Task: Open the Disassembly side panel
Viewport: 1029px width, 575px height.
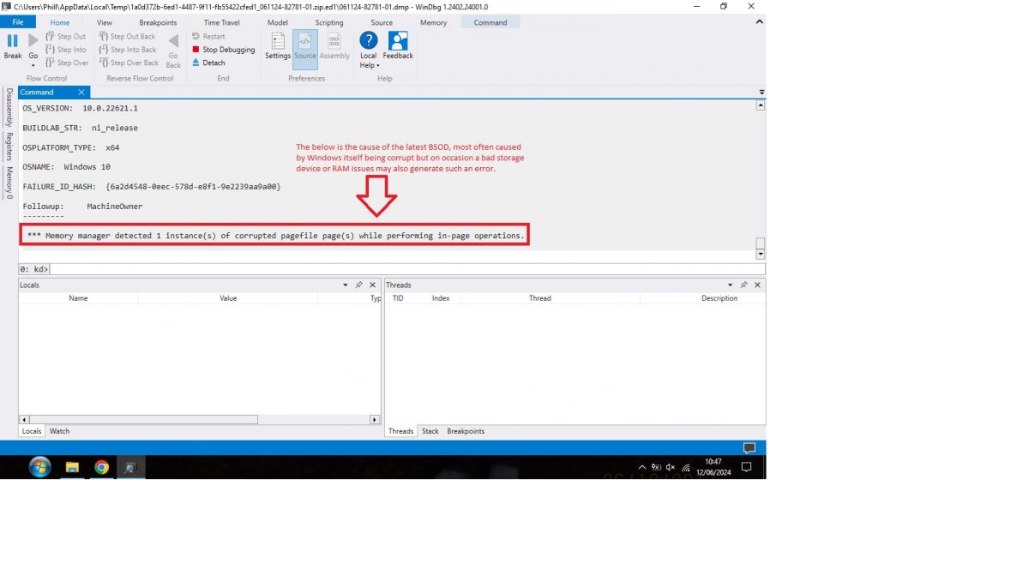Action: click(9, 107)
